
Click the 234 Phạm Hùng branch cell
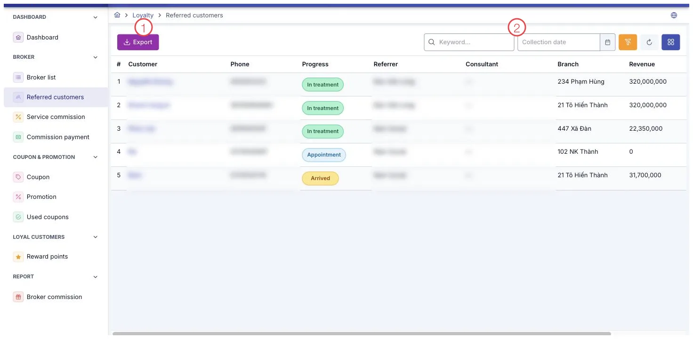pyautogui.click(x=581, y=81)
